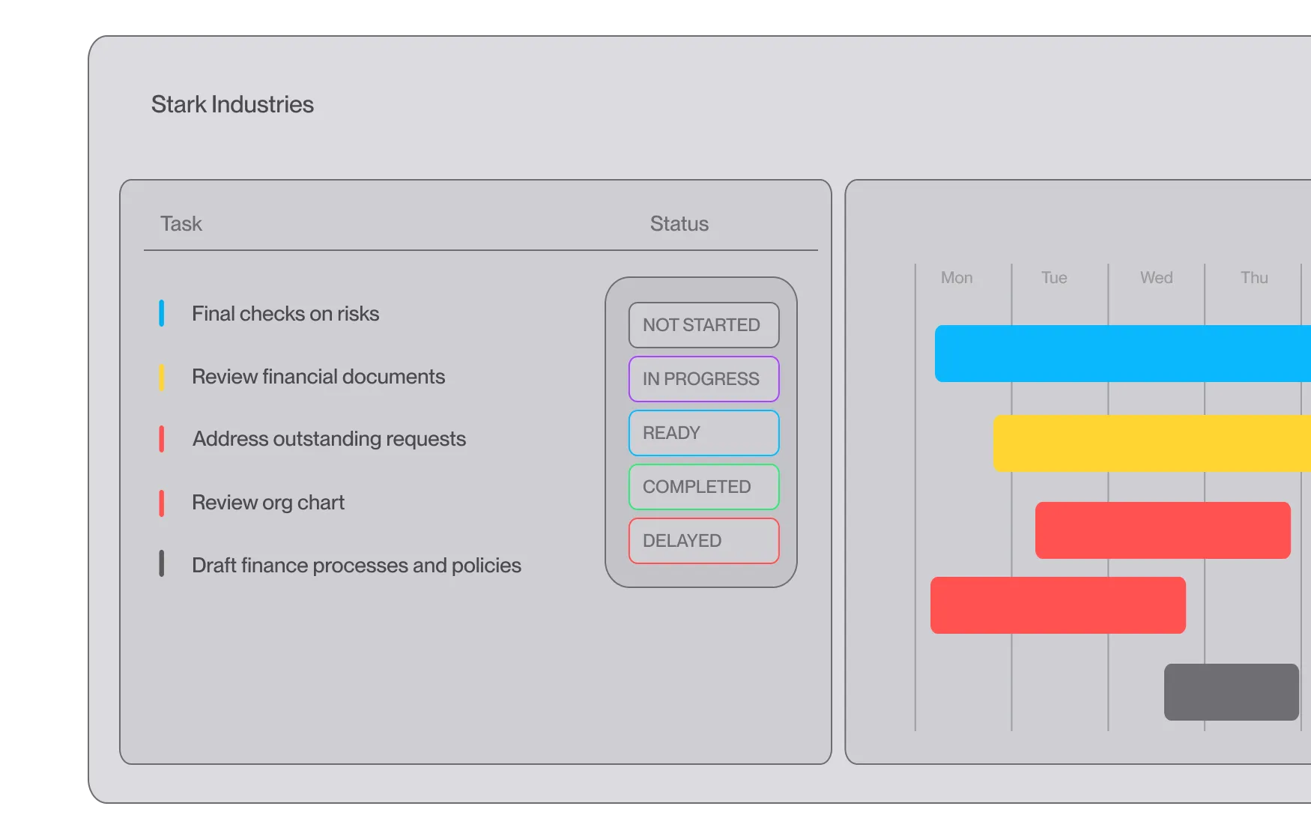1311x839 pixels.
Task: Click the Stark Industries title
Action: (x=232, y=104)
